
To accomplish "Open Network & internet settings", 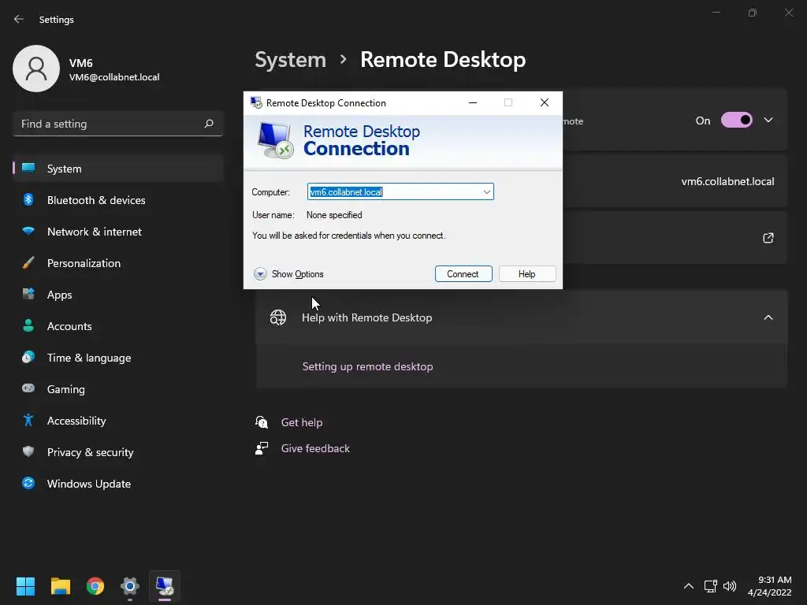I will 118,232.
